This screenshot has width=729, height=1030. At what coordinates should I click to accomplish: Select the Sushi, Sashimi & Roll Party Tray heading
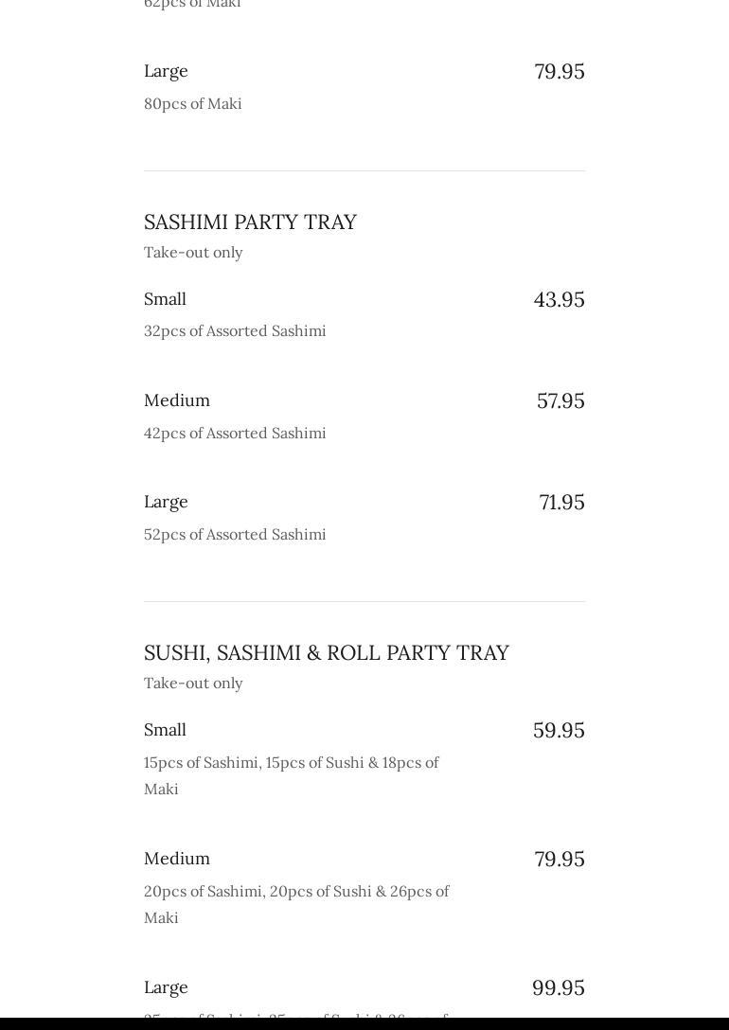point(326,652)
